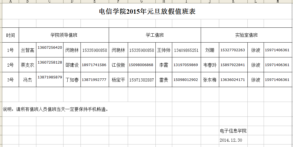Select the 实验室值班 header cell

(x=246, y=35)
